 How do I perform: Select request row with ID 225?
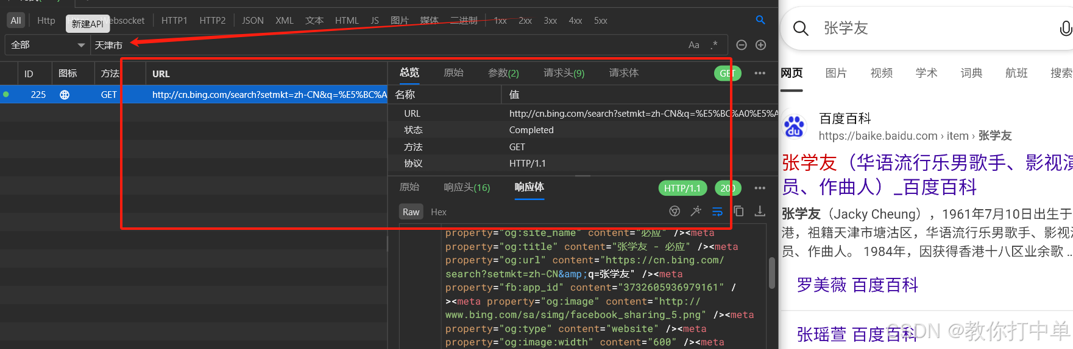pos(194,94)
